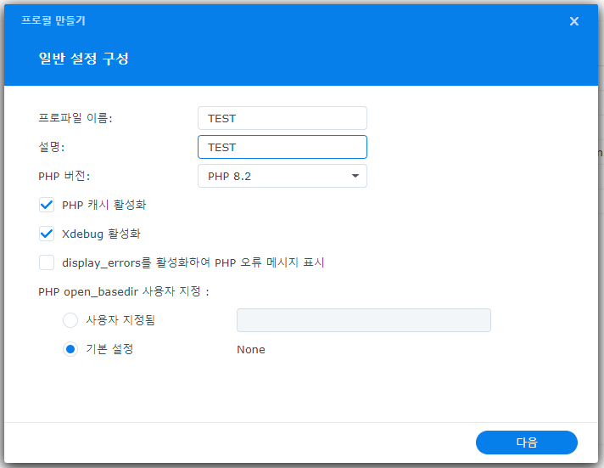The image size is (604, 468).
Task: Click the None value text
Action: tap(251, 349)
